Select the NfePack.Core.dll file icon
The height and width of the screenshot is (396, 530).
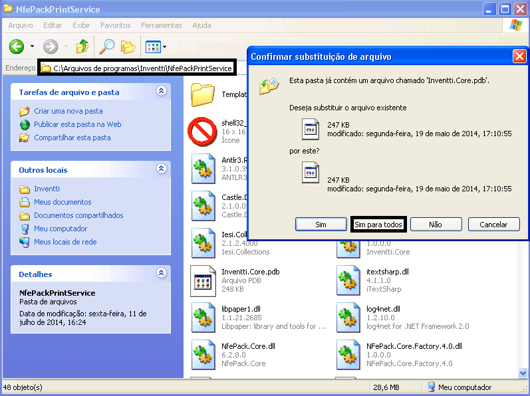(x=201, y=355)
